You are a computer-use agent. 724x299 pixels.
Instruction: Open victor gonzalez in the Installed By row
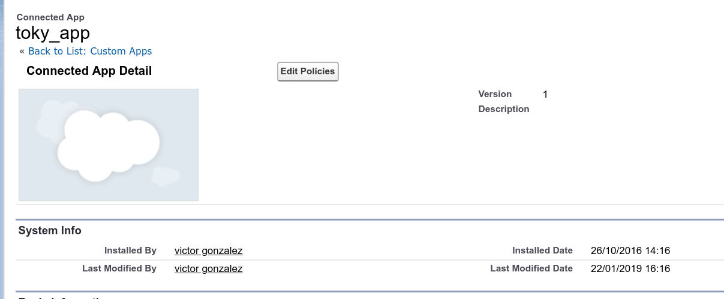[208, 250]
